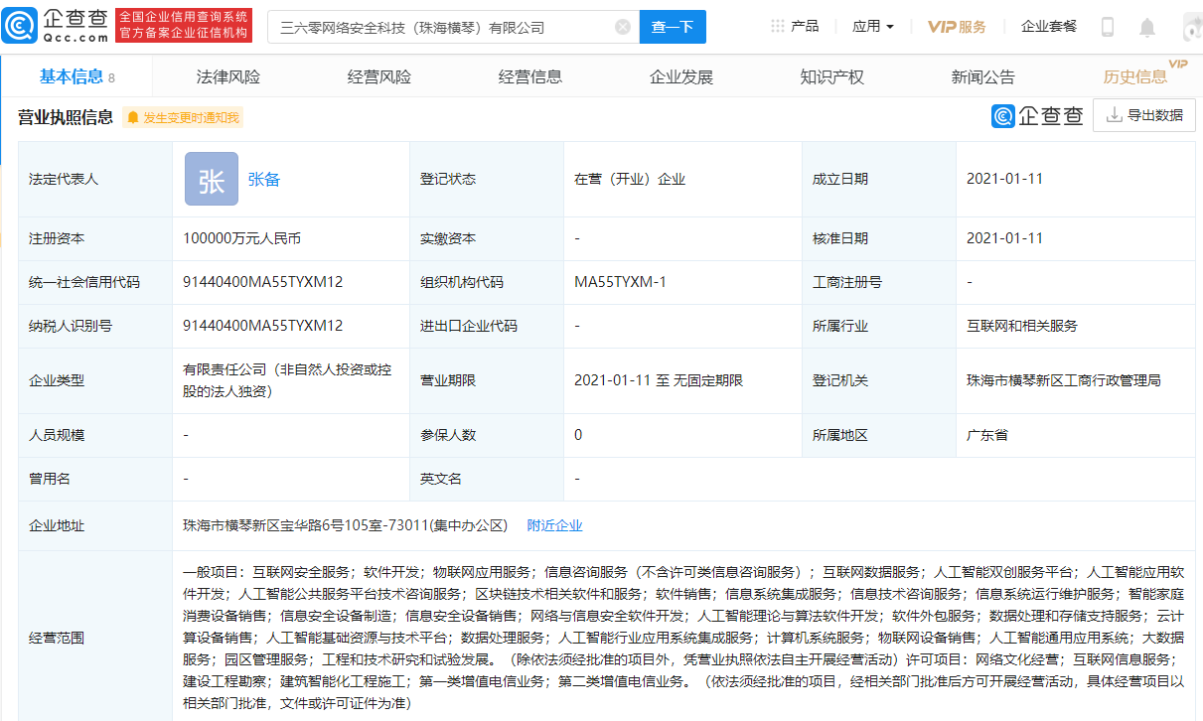Click inside the company name search field
The height and width of the screenshot is (721, 1203).
(427, 27)
